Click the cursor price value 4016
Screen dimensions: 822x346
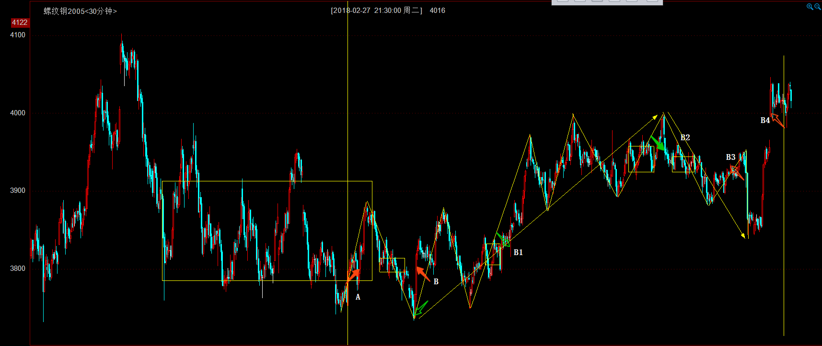point(437,11)
